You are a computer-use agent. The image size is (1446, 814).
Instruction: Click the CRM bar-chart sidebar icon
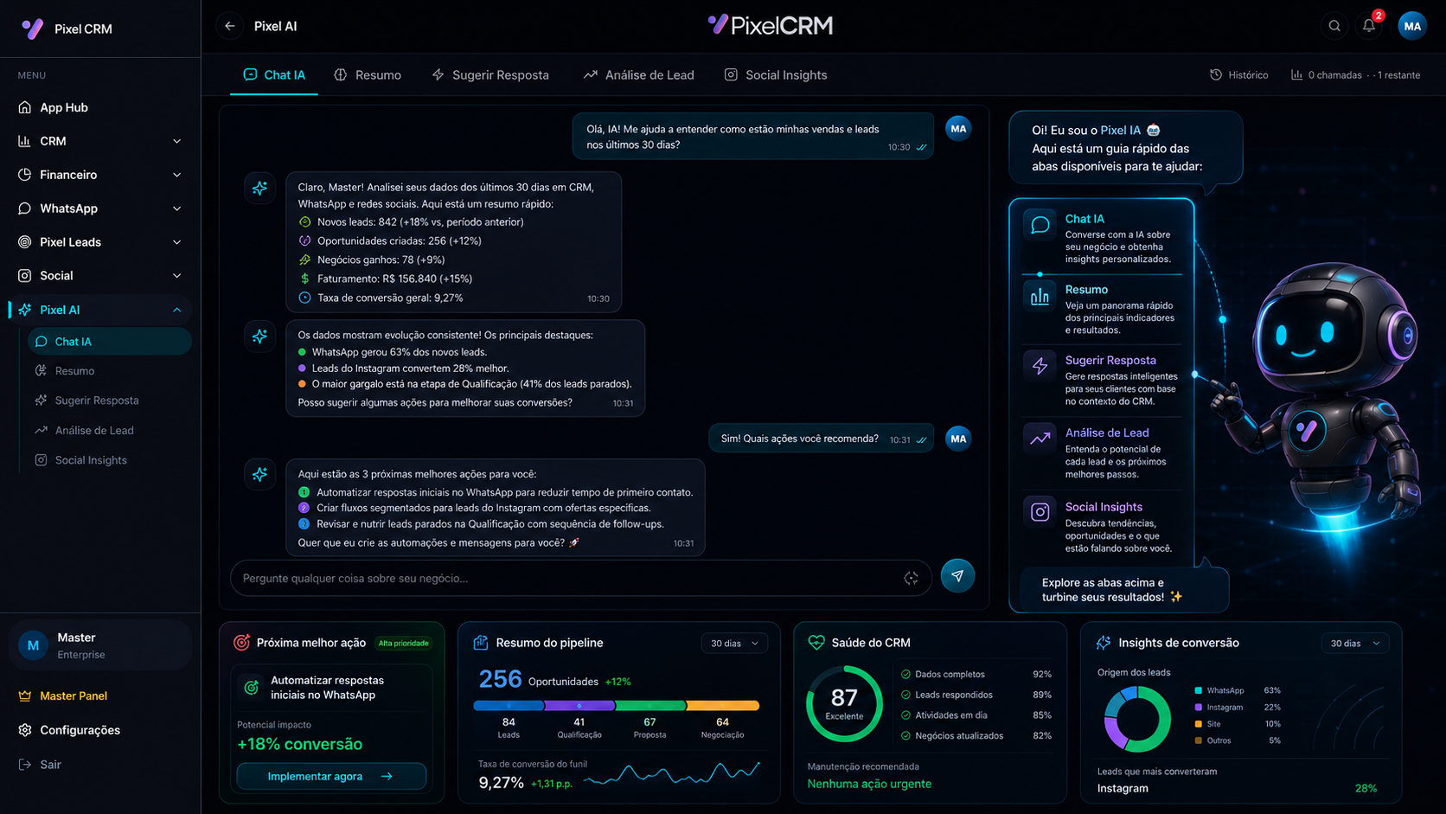tap(24, 141)
